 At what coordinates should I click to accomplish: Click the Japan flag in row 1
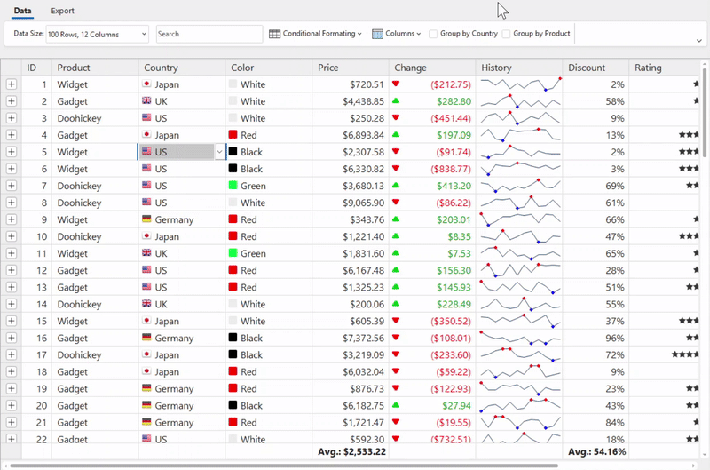click(147, 84)
